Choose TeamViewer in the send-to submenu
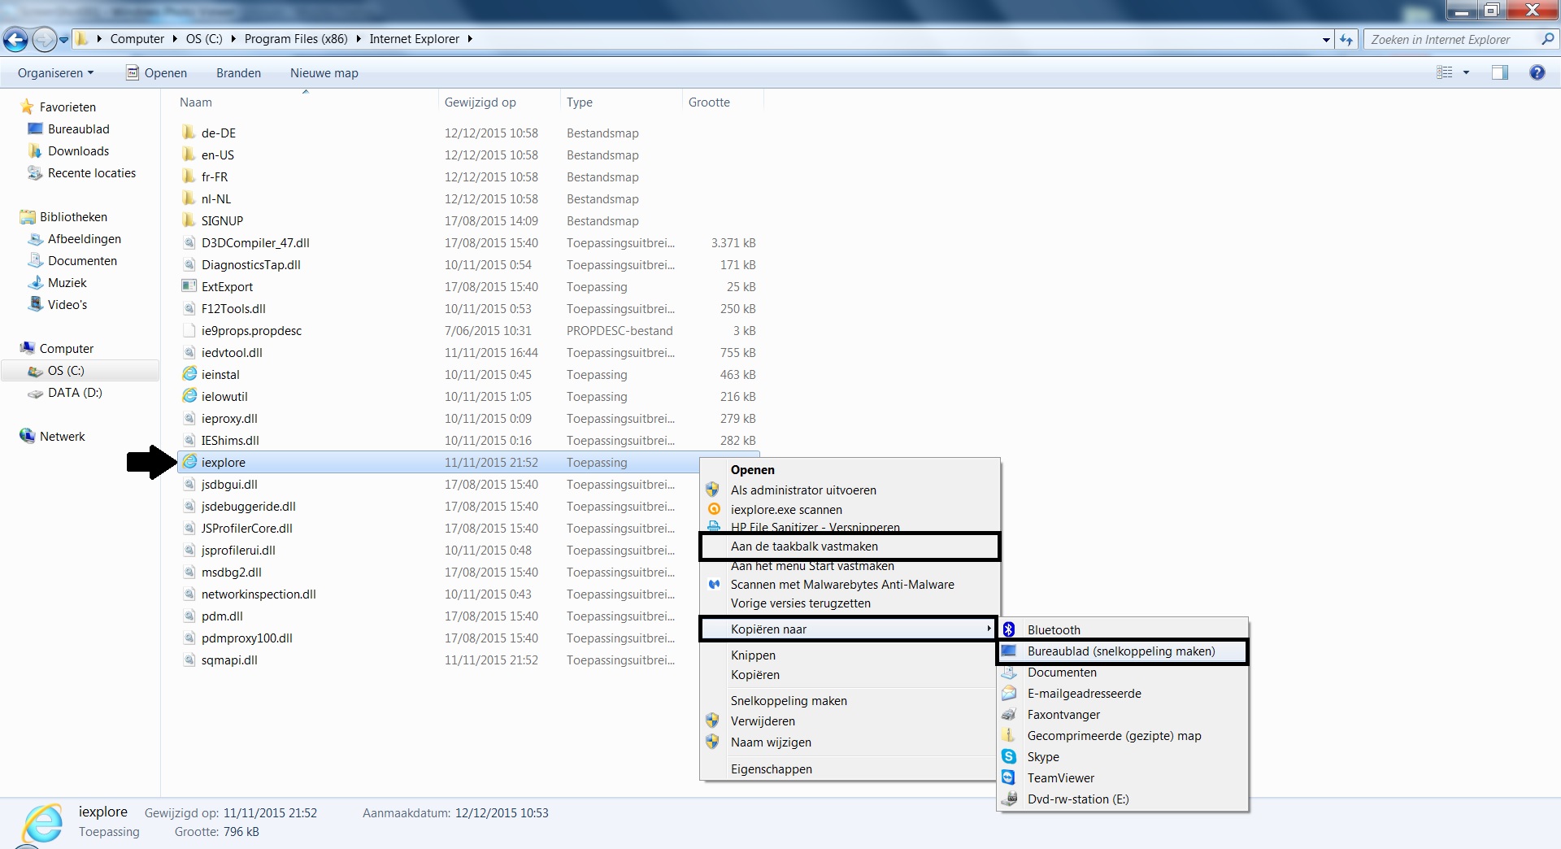The image size is (1561, 849). 1060,777
